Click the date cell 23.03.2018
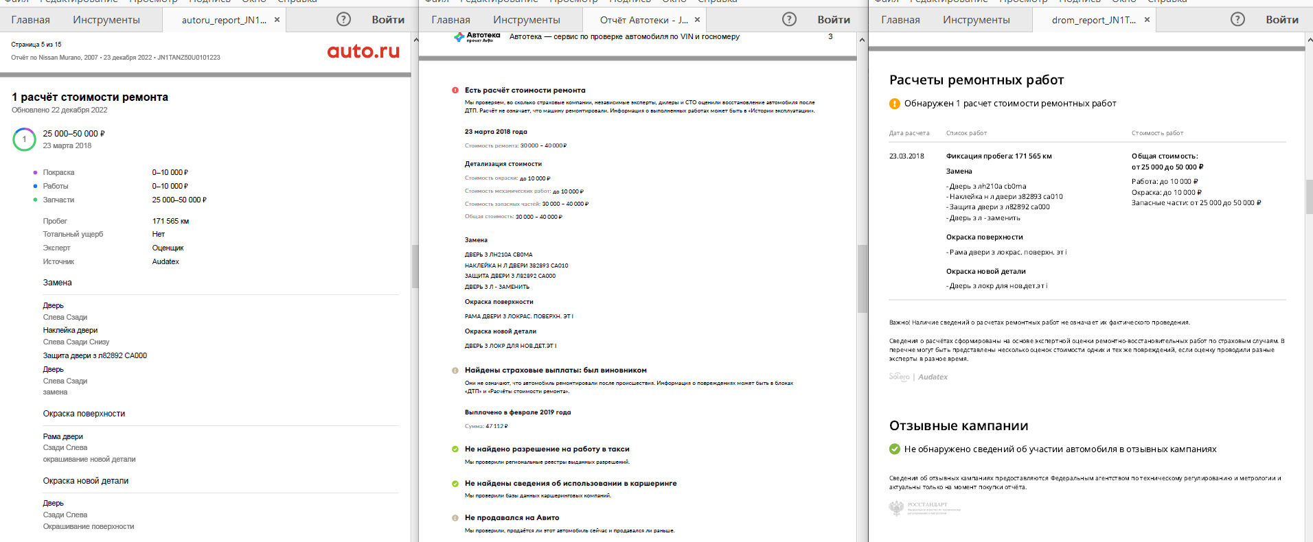1313x542 pixels. (x=906, y=156)
